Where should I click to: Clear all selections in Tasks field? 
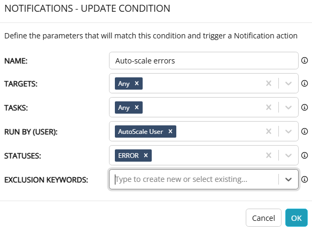click(269, 107)
